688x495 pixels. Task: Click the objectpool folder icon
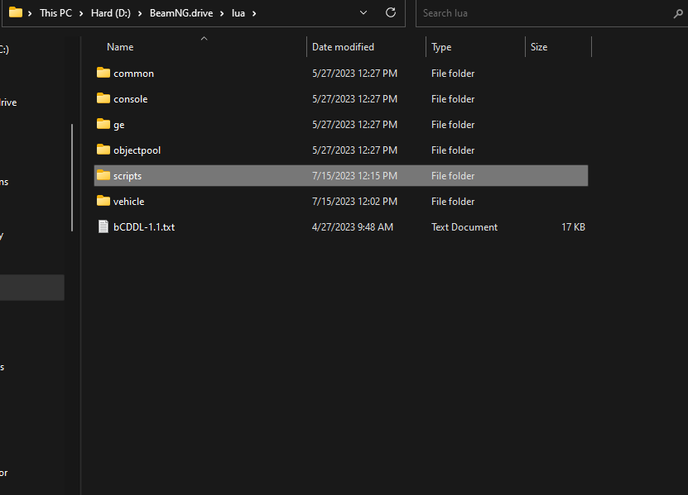(x=103, y=150)
